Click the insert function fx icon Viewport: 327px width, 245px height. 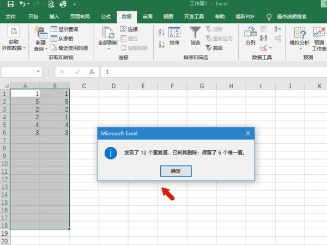(92, 71)
